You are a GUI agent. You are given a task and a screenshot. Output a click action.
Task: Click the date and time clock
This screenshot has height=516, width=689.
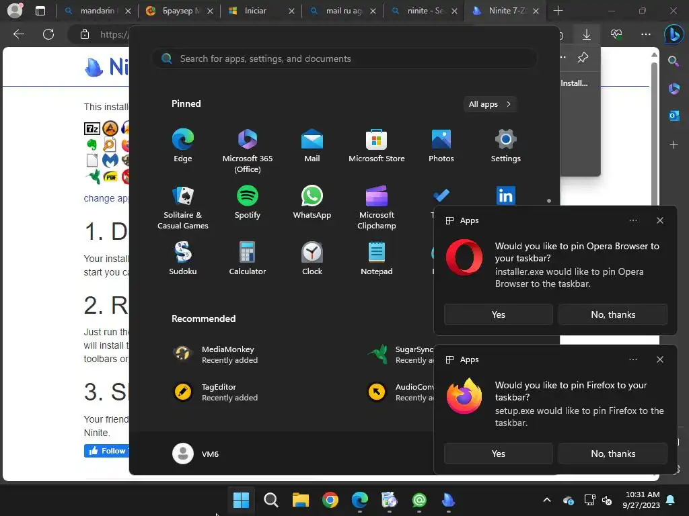pyautogui.click(x=641, y=500)
